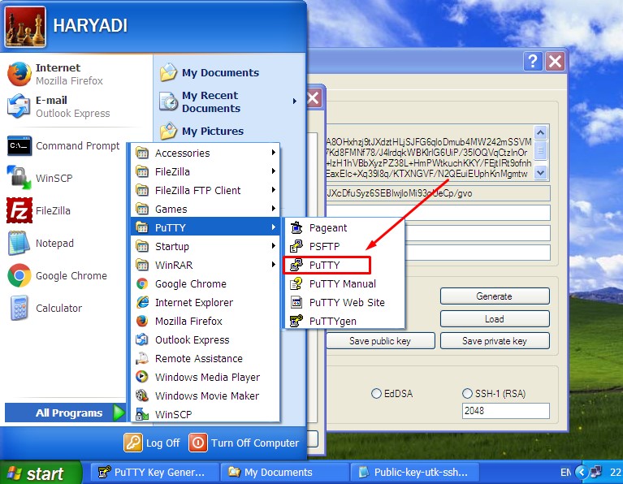Launch Google Chrome from the pinned list
The width and height of the screenshot is (623, 484).
point(71,275)
